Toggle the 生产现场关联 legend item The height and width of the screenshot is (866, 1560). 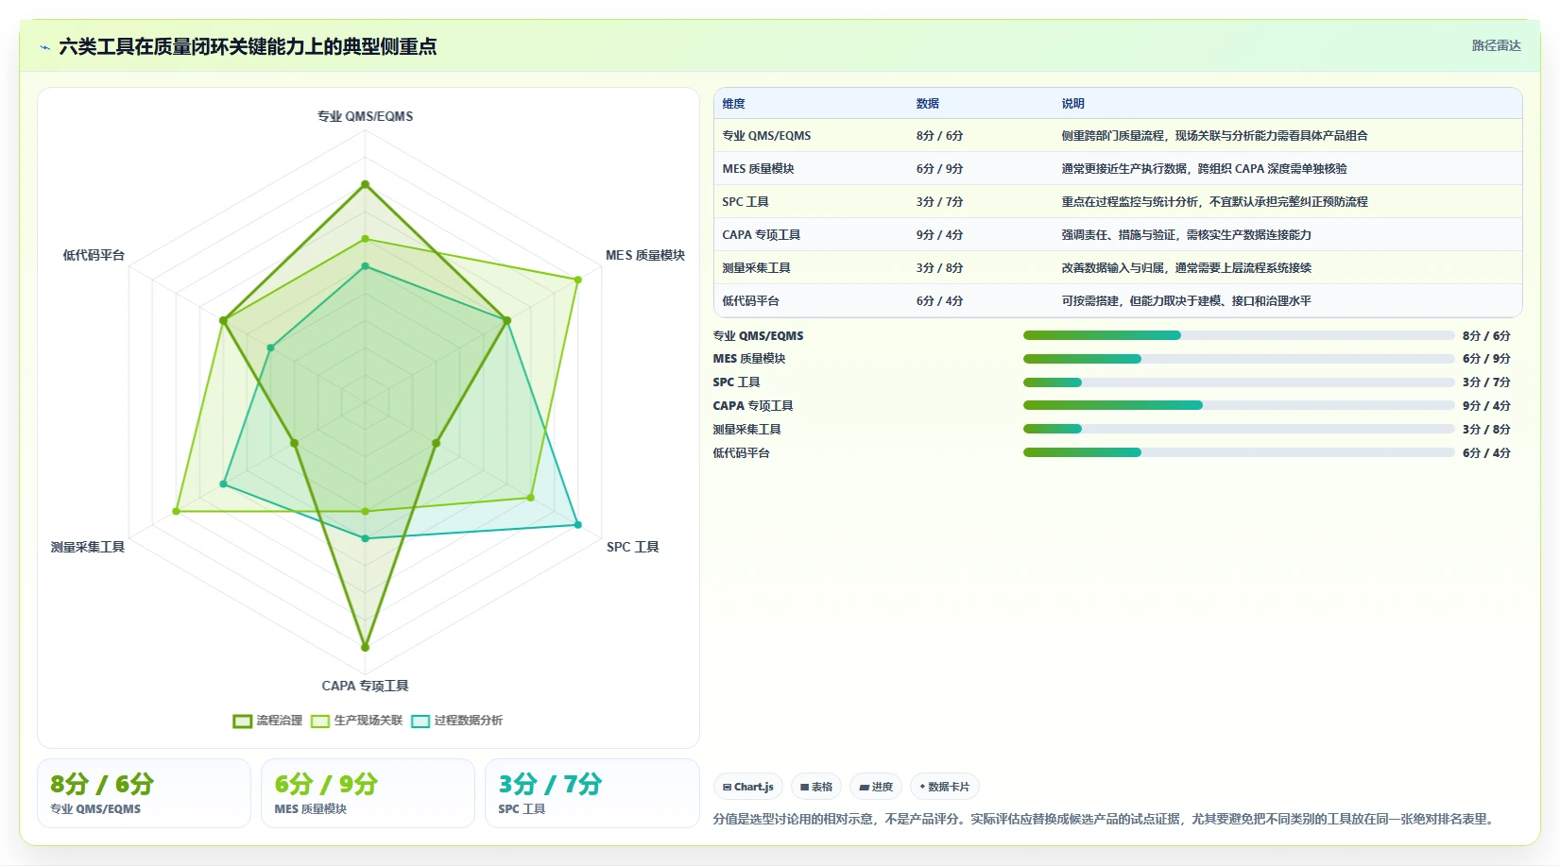pos(357,721)
